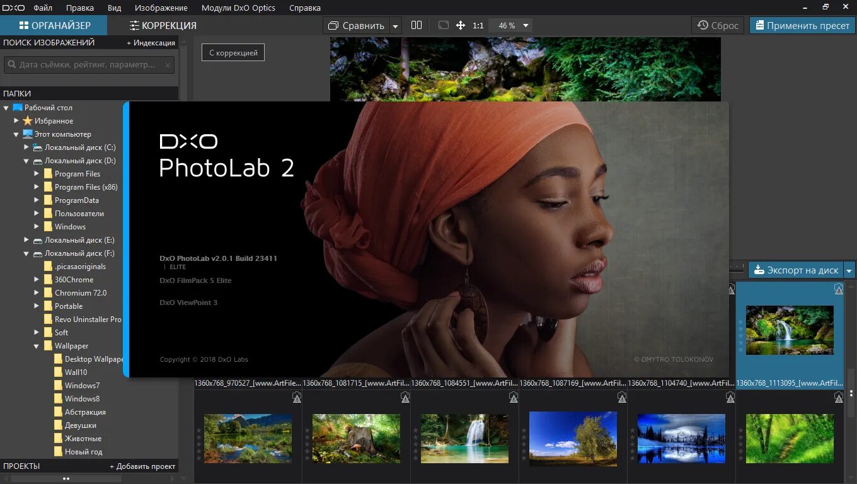This screenshot has height=484, width=857.
Task: Clear the image search field with the X
Action: 168,64
